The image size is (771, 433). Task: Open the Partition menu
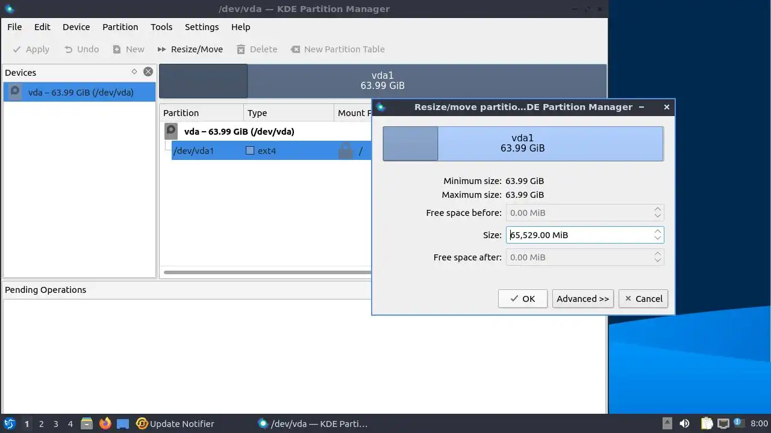coord(120,27)
